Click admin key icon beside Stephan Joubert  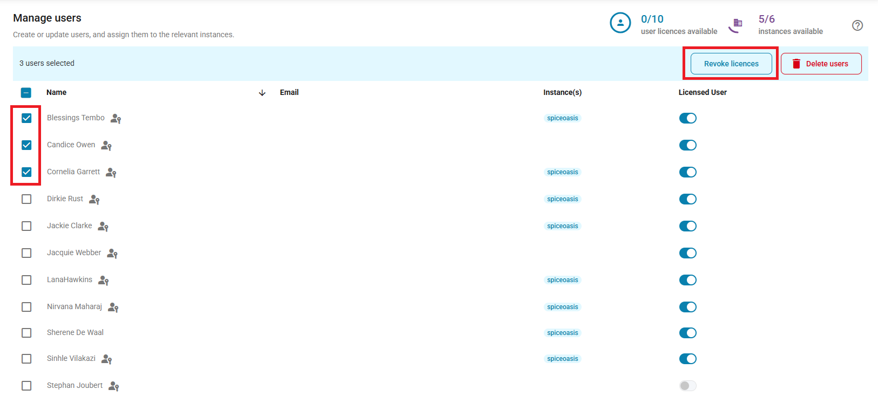[113, 386]
